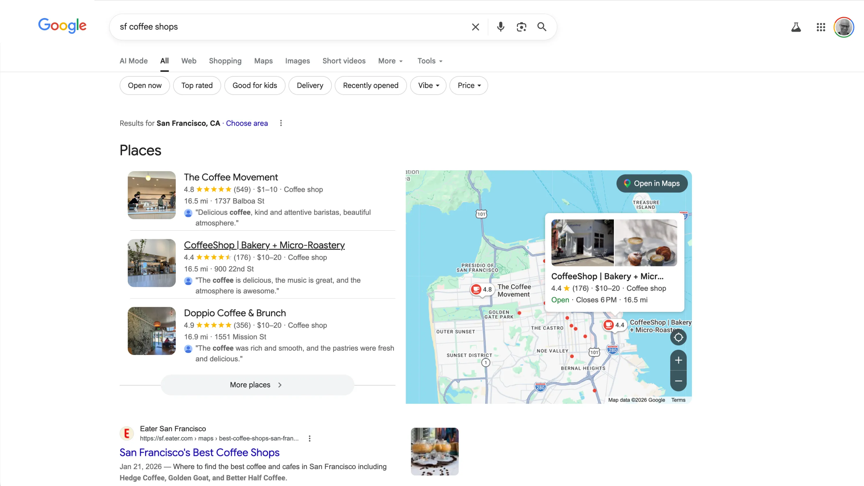Zoom in on the map
Image resolution: width=864 pixels, height=486 pixels.
(x=678, y=360)
